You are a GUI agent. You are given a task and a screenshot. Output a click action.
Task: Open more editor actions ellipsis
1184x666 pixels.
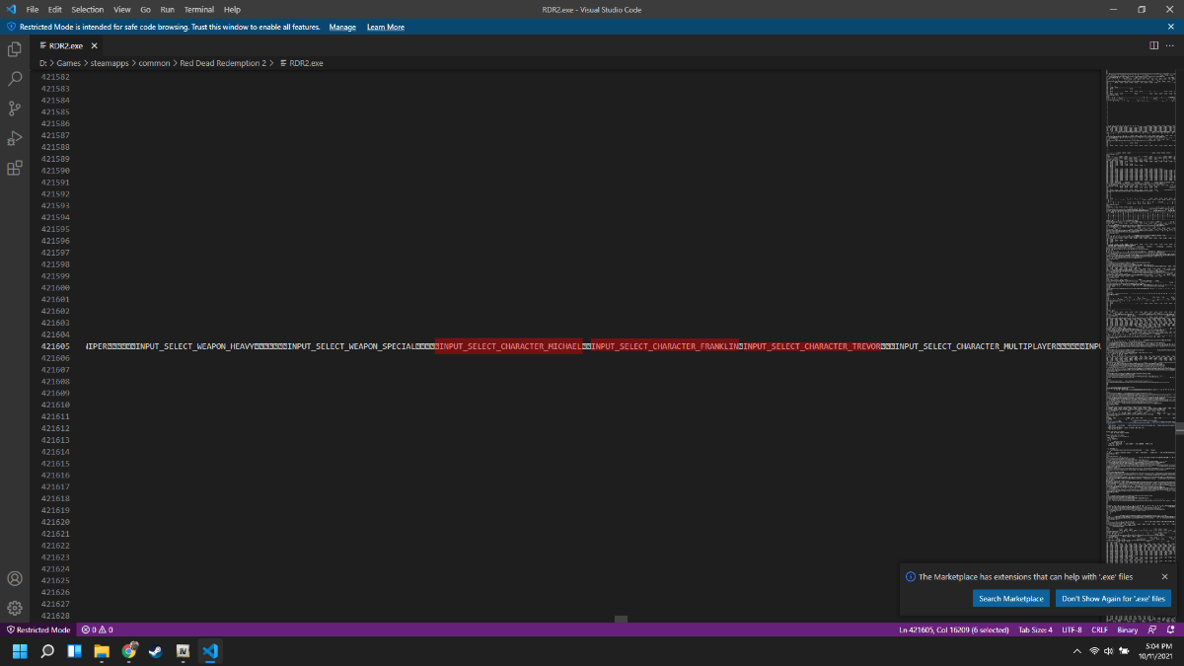(x=1169, y=45)
